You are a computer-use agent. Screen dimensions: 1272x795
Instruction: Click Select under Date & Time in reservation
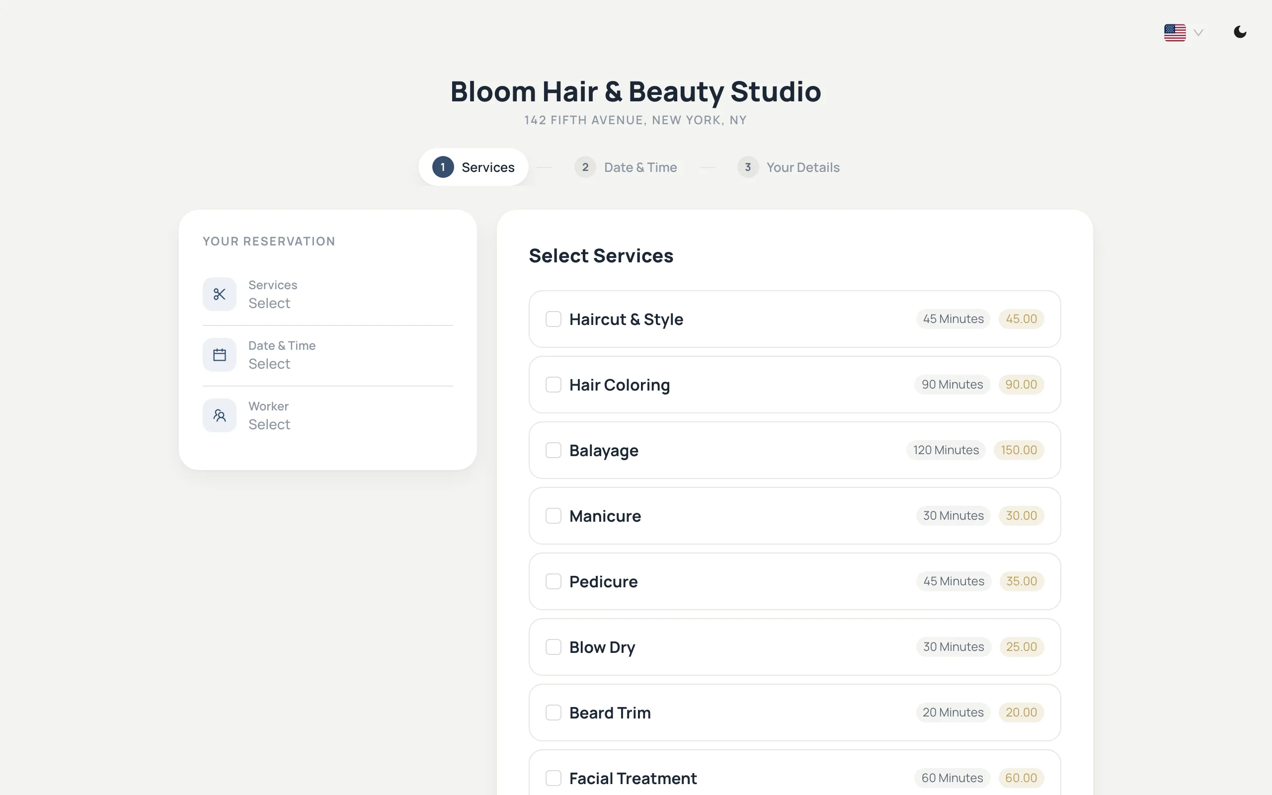269,364
